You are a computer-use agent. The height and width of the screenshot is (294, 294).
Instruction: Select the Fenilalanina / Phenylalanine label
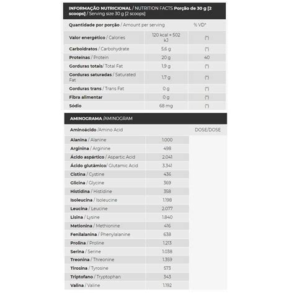point(100,234)
